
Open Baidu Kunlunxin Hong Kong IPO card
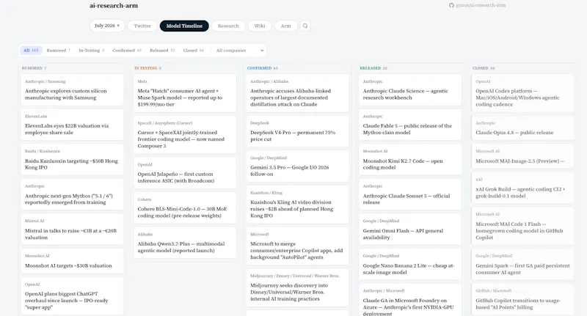[x=72, y=160]
